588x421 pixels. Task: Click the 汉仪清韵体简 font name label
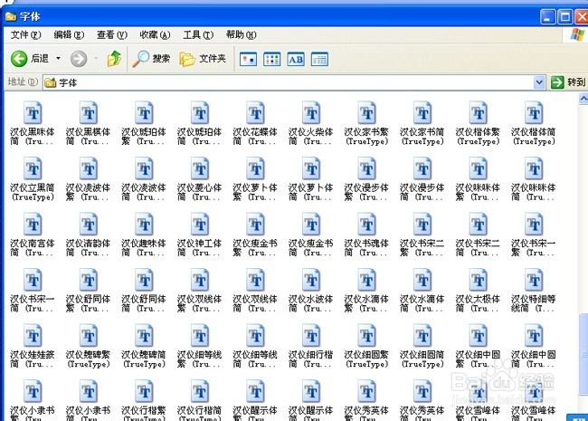(88, 248)
